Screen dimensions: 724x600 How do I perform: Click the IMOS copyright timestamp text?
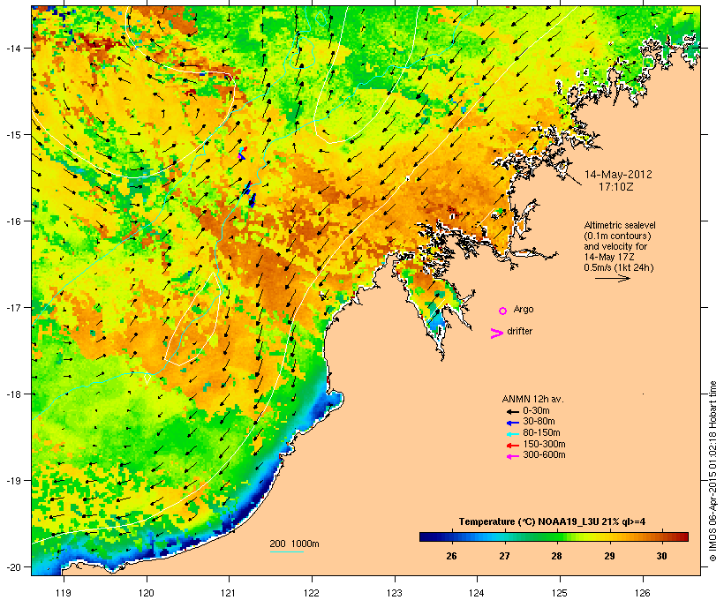[x=713, y=471]
